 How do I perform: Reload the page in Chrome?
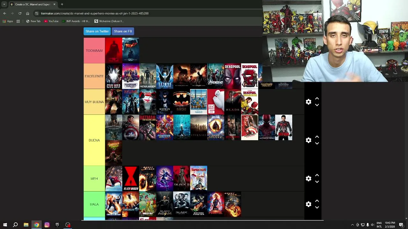pyautogui.click(x=20, y=13)
